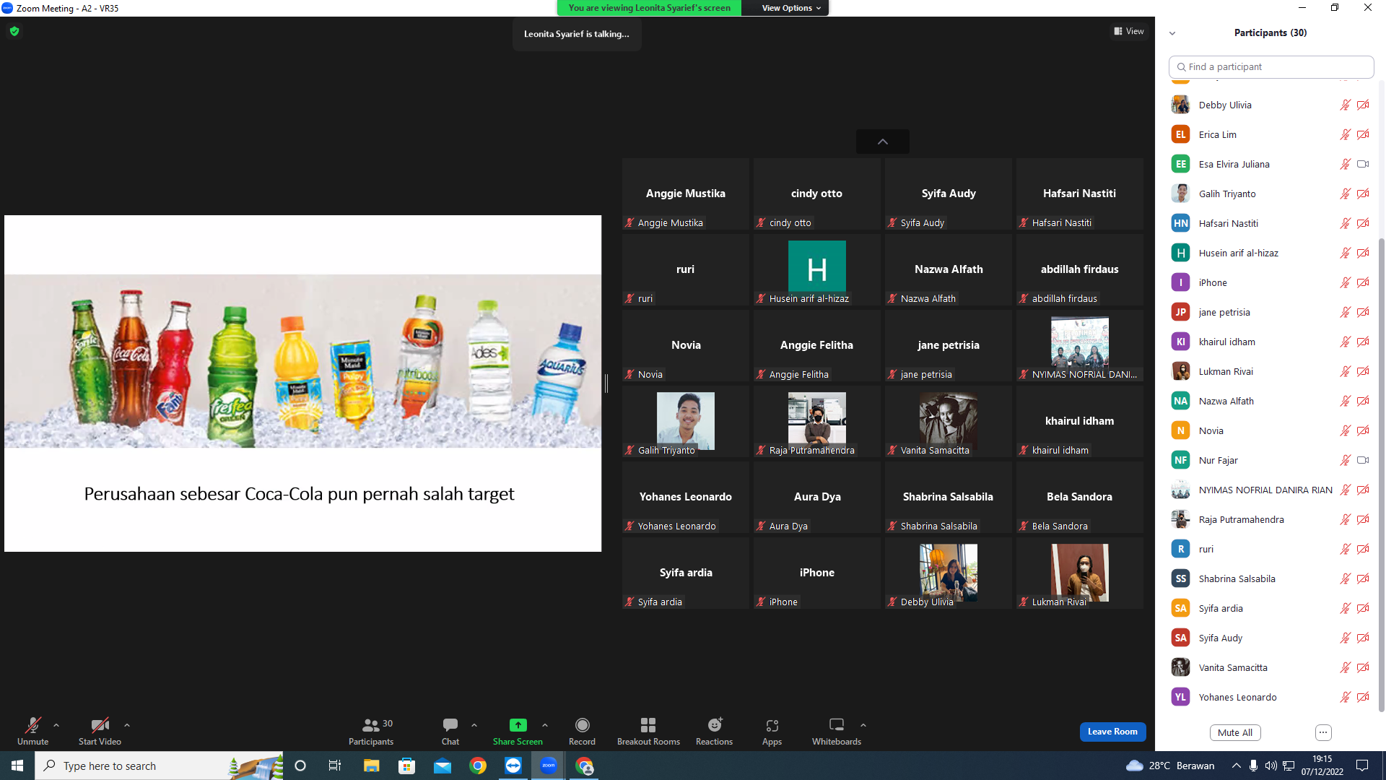Open Cortana from the taskbar
The image size is (1386, 780).
tap(300, 766)
